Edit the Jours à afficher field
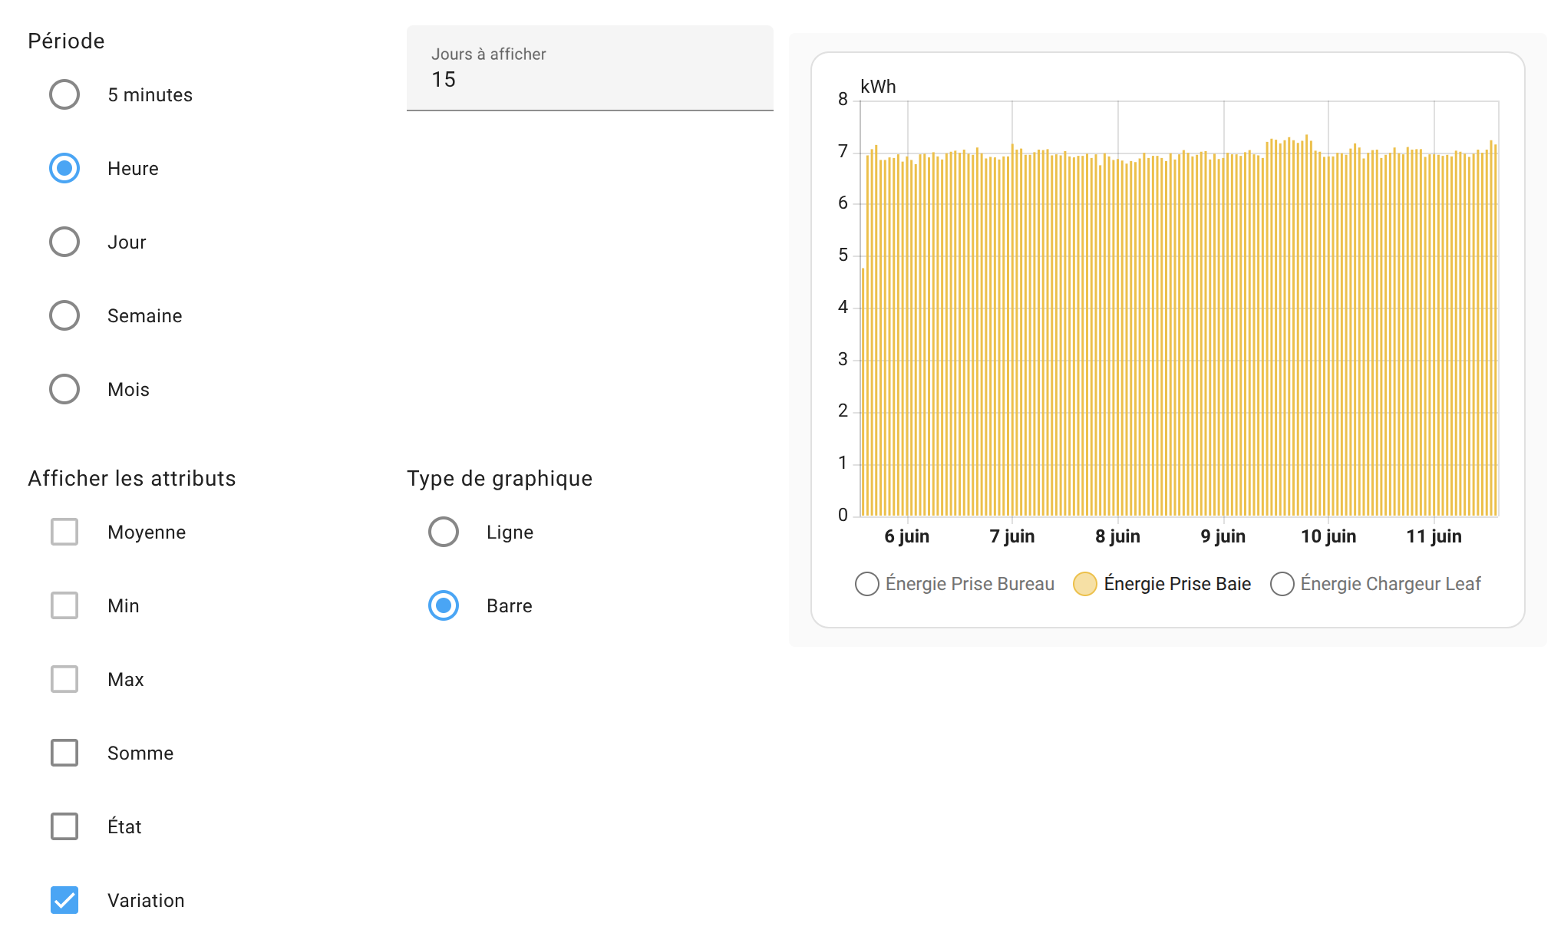This screenshot has width=1551, height=943. tap(590, 68)
